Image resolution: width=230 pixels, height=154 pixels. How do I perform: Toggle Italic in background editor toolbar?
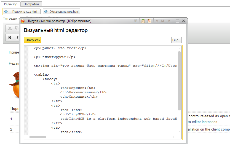[x=17, y=38]
